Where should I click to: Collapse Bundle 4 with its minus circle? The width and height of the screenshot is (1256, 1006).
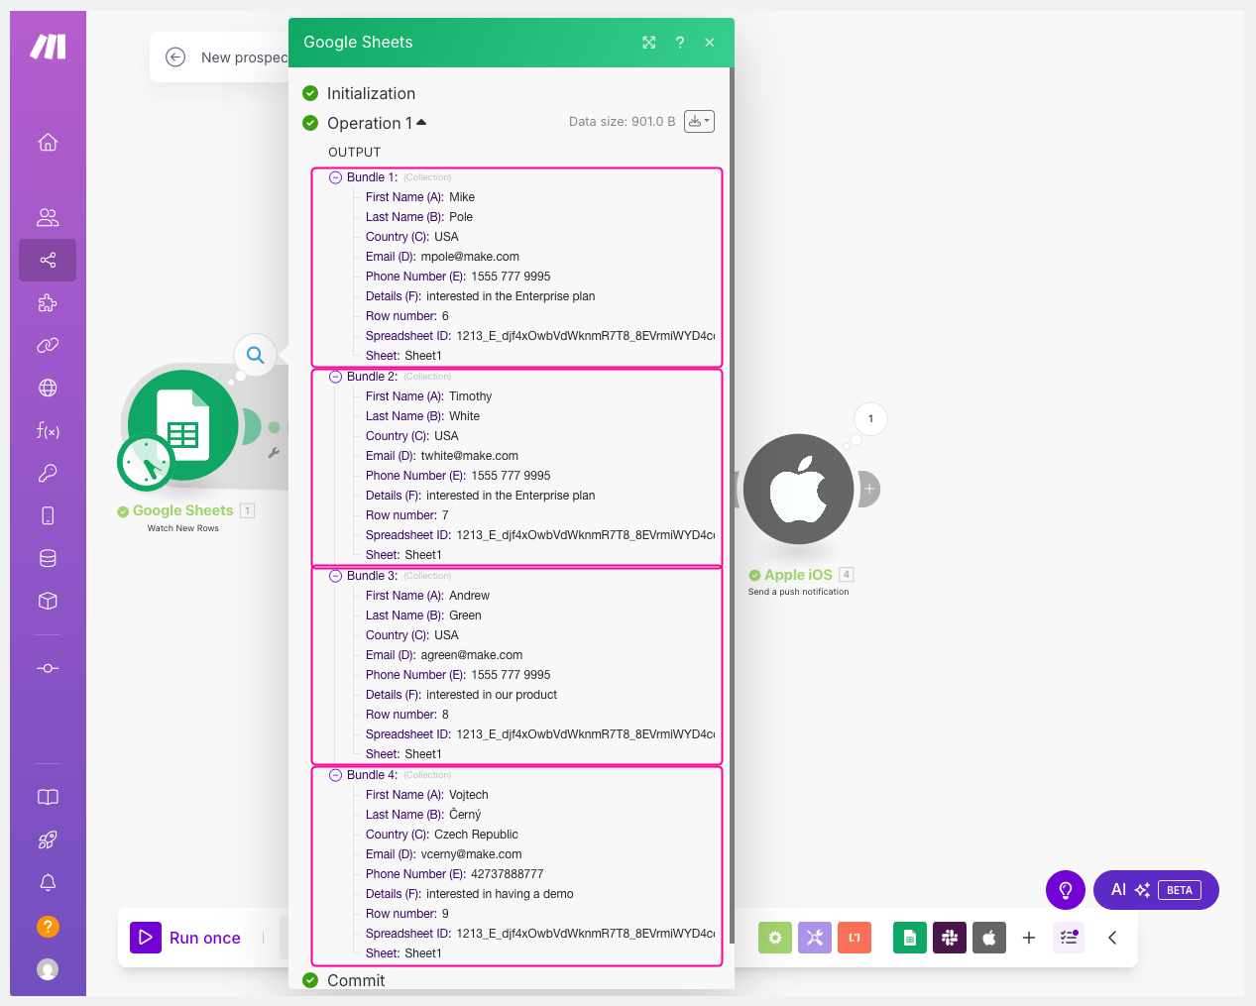click(335, 775)
